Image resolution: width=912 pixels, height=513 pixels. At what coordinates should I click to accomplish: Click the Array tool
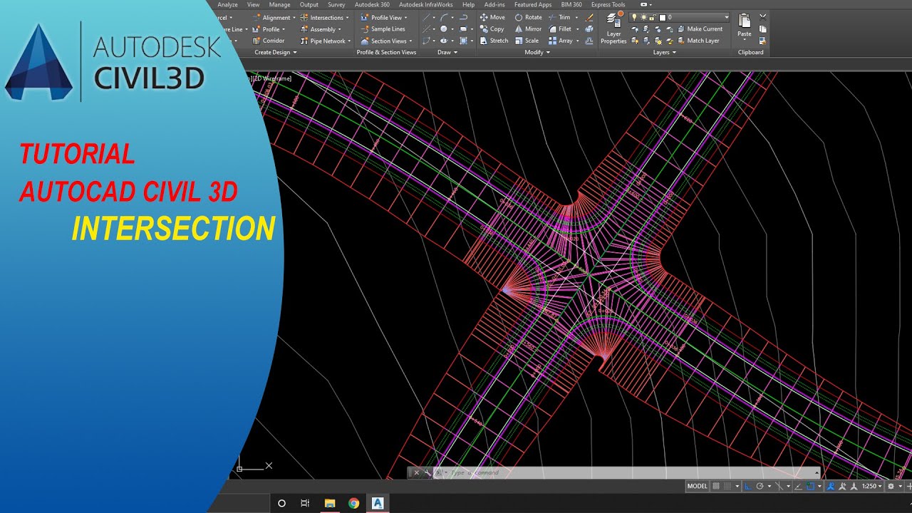[x=561, y=41]
